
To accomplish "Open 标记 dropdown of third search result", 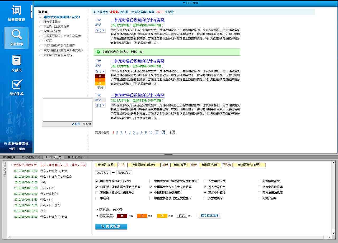I will (x=100, y=105).
